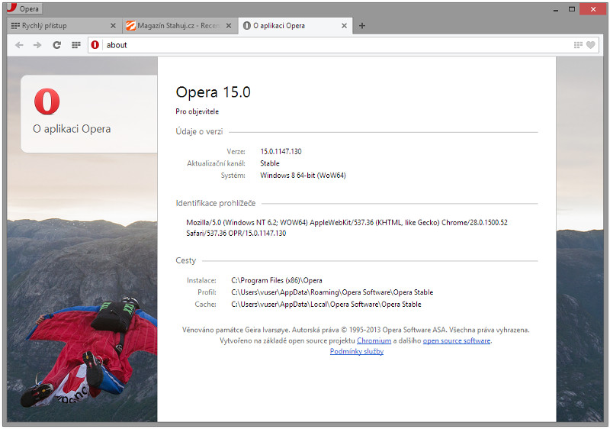Go back with the left arrow
The width and height of the screenshot is (610, 429).
(19, 45)
